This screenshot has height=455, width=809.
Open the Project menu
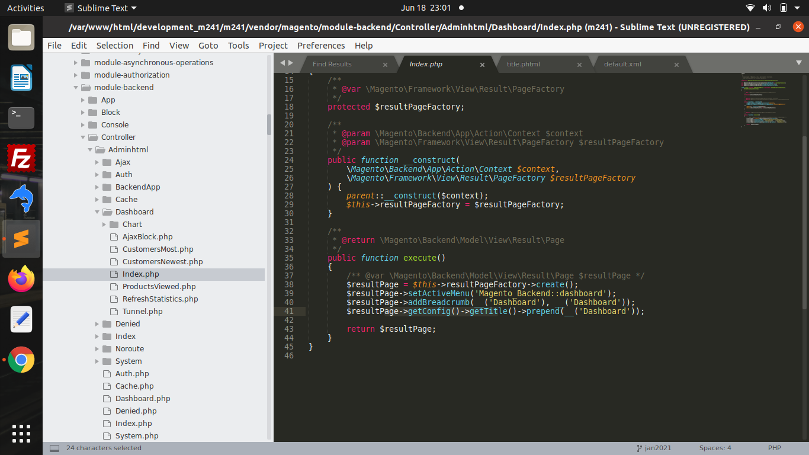pos(273,46)
